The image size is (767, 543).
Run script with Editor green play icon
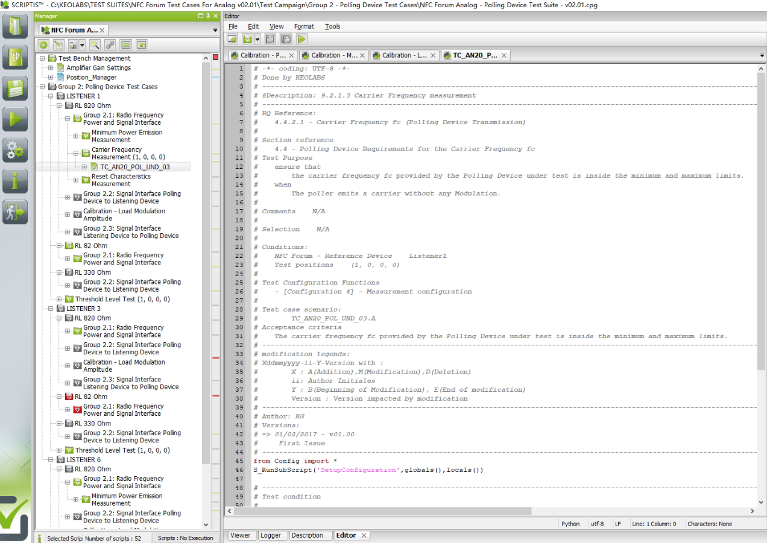click(301, 39)
